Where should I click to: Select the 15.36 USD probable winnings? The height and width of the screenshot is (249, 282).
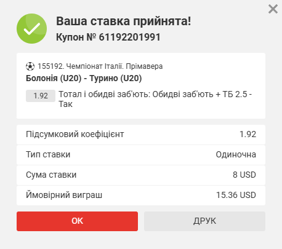pos(236,195)
